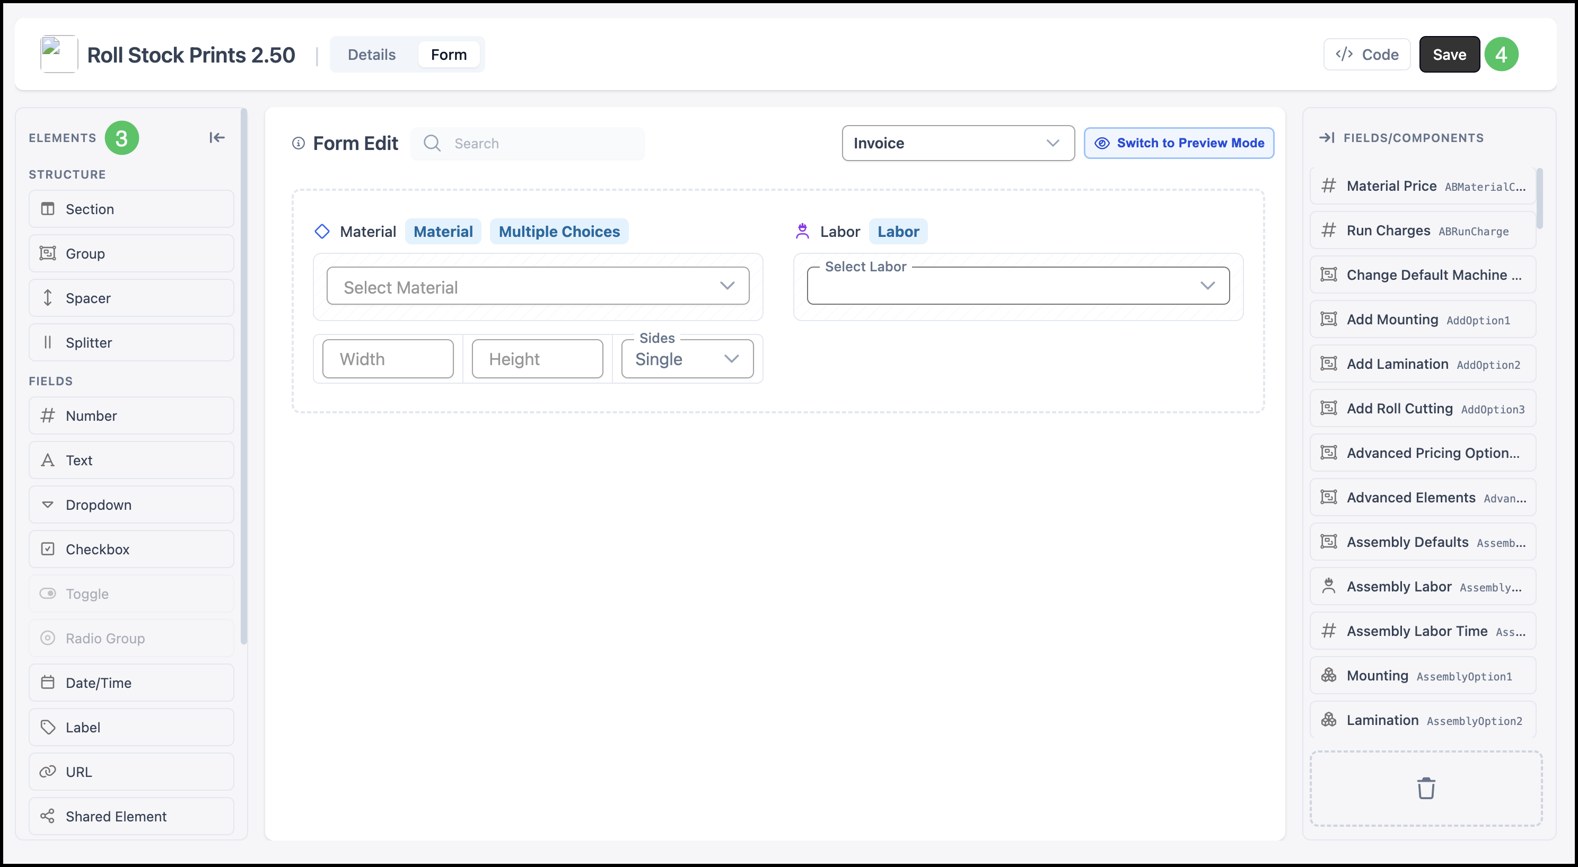
Task: Open the Sides Single dropdown
Action: click(x=687, y=359)
